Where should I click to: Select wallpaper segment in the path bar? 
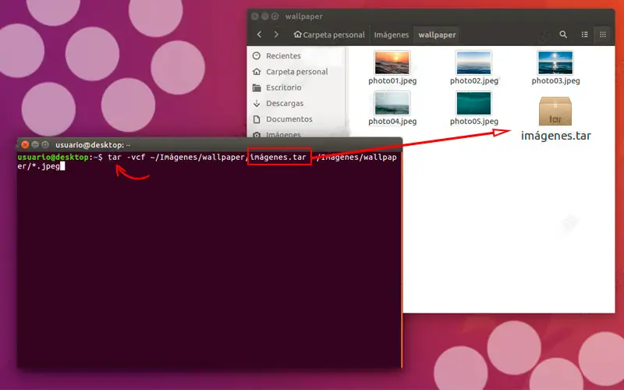437,34
